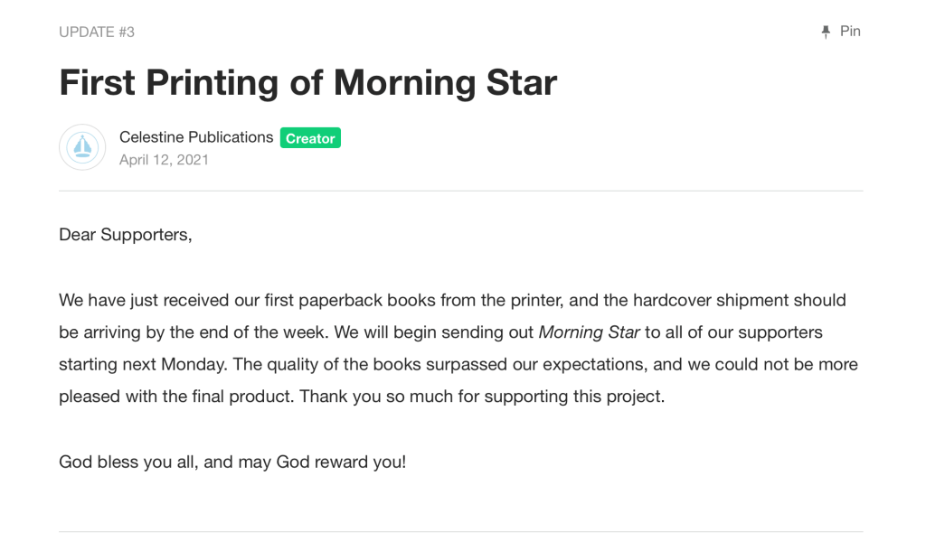The width and height of the screenshot is (926, 542).
Task: Click the title First Printing of Morning Star
Action: point(307,83)
